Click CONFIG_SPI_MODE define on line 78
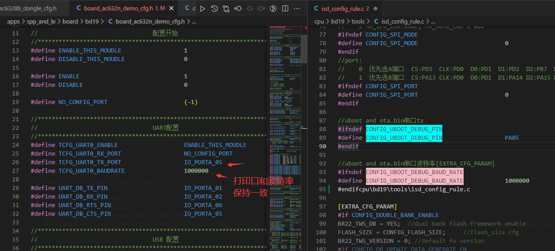This screenshot has width=555, height=251. point(392,43)
